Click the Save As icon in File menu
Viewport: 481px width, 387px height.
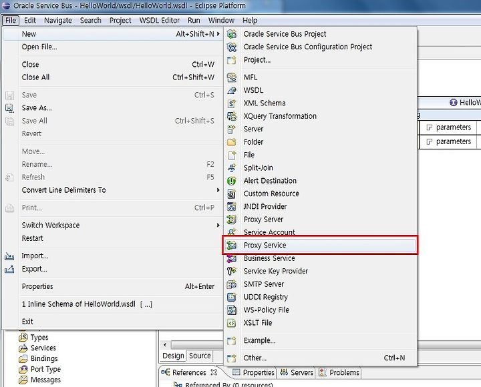9,108
